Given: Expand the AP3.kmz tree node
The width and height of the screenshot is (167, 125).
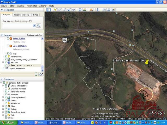Looking at the screenshot, I should 3,62.
